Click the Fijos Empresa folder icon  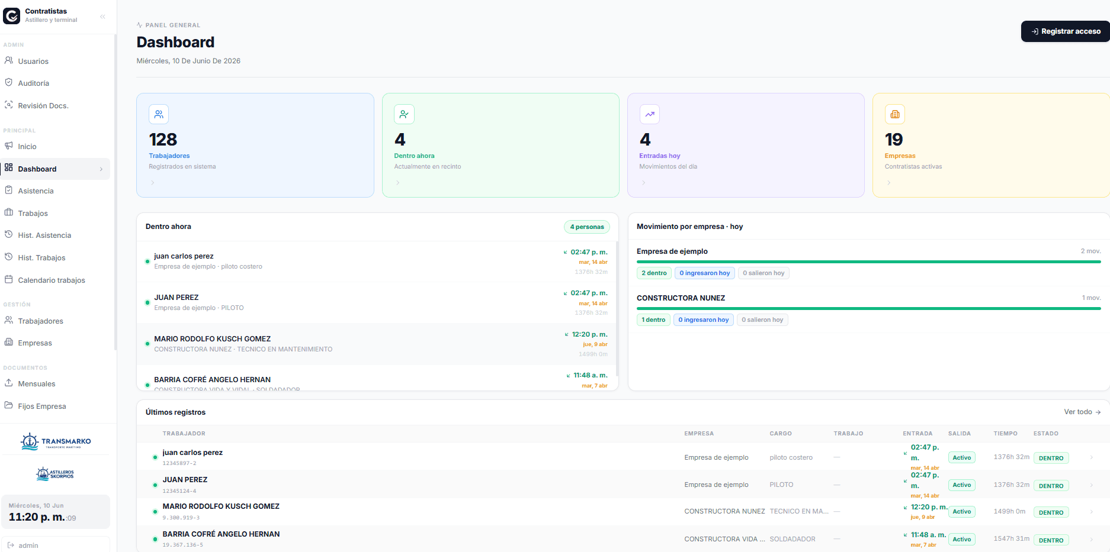point(8,405)
